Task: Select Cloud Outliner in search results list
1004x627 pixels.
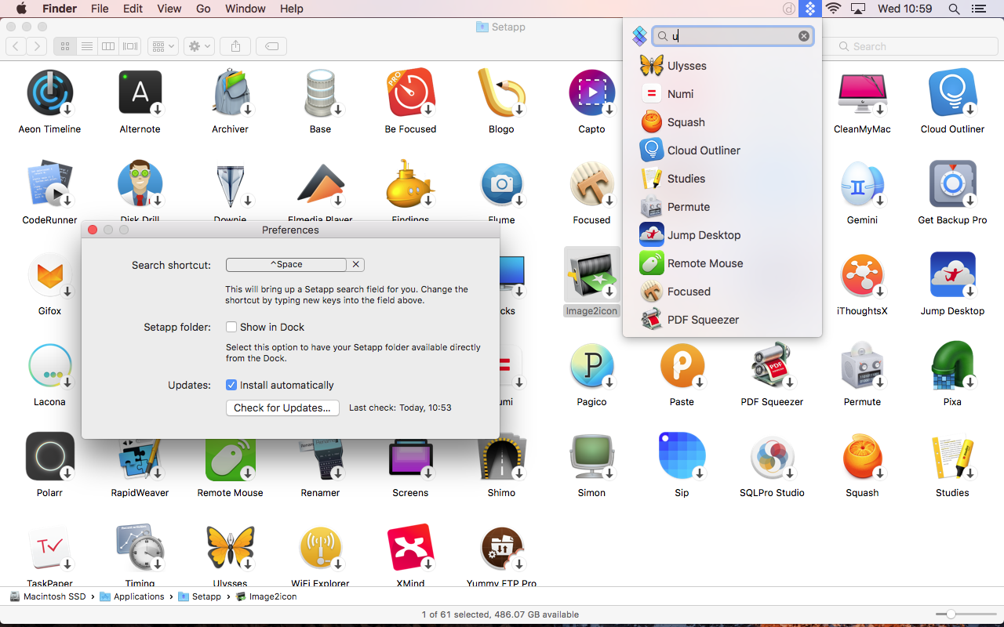Action: [x=722, y=150]
